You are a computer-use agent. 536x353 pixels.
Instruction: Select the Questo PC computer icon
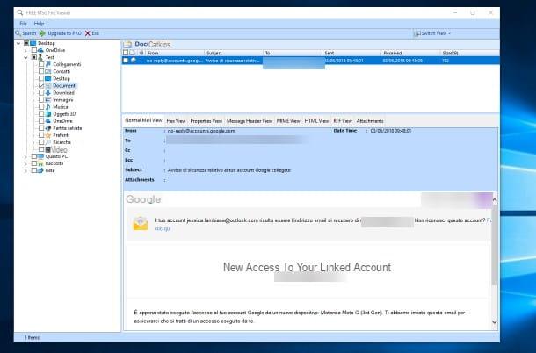40,156
